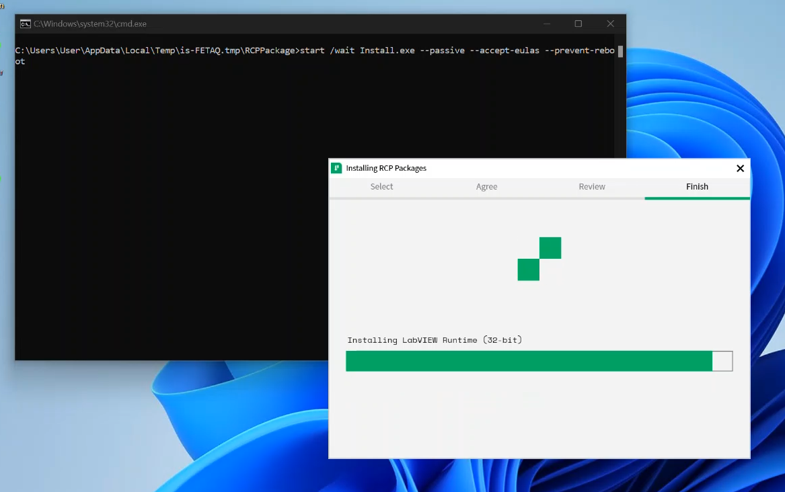Close the Installing RCP Packages dialog
Screen dimensions: 785x492
coord(740,169)
